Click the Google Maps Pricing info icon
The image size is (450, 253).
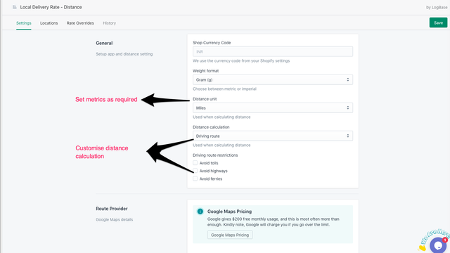click(x=200, y=212)
